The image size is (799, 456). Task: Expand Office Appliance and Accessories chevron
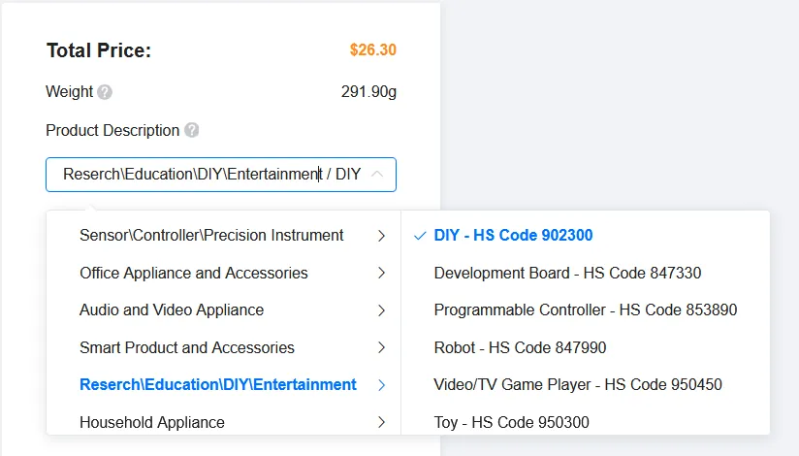[x=381, y=274]
